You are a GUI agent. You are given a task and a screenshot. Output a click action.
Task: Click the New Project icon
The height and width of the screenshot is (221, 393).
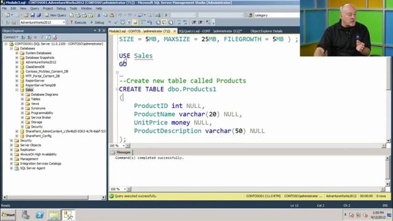click(x=7, y=15)
